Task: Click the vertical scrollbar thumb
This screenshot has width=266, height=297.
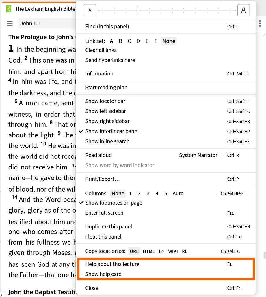Action: (265, 255)
